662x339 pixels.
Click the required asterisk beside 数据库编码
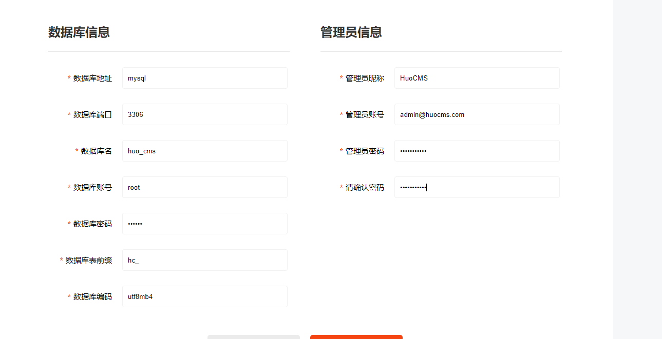click(68, 296)
